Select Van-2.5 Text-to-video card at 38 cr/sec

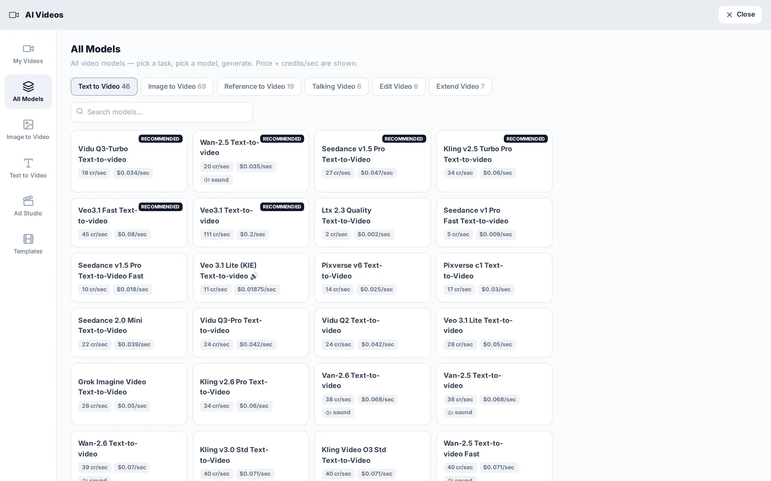click(494, 394)
